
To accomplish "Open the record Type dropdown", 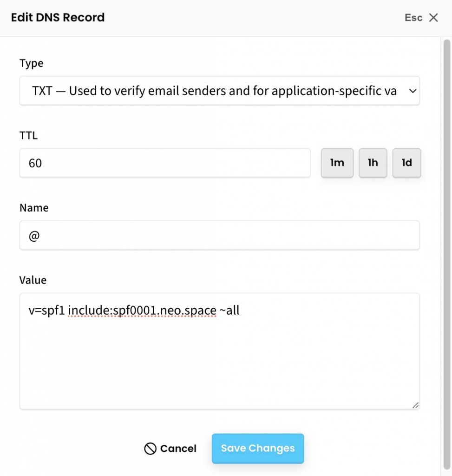I will coord(219,91).
